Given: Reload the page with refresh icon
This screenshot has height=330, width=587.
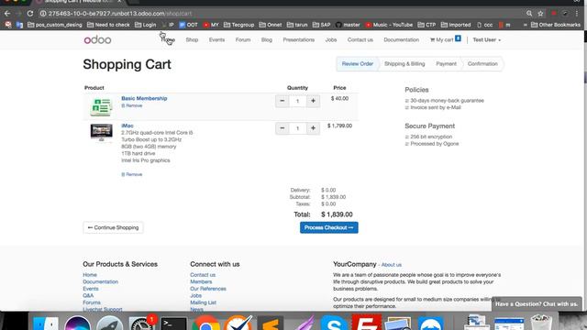Looking at the screenshot, I should (30, 14).
